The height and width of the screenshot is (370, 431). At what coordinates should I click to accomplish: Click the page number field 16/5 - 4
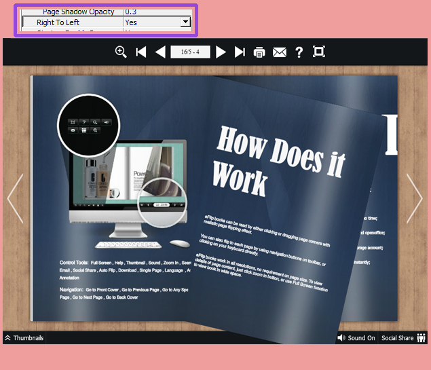click(x=190, y=52)
